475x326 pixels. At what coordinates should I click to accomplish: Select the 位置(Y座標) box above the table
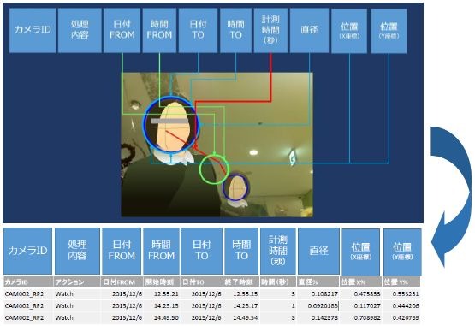pos(402,252)
